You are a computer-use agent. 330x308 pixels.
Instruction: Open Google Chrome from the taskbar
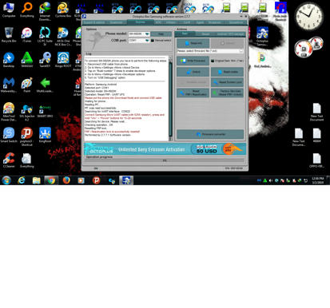click(51, 180)
